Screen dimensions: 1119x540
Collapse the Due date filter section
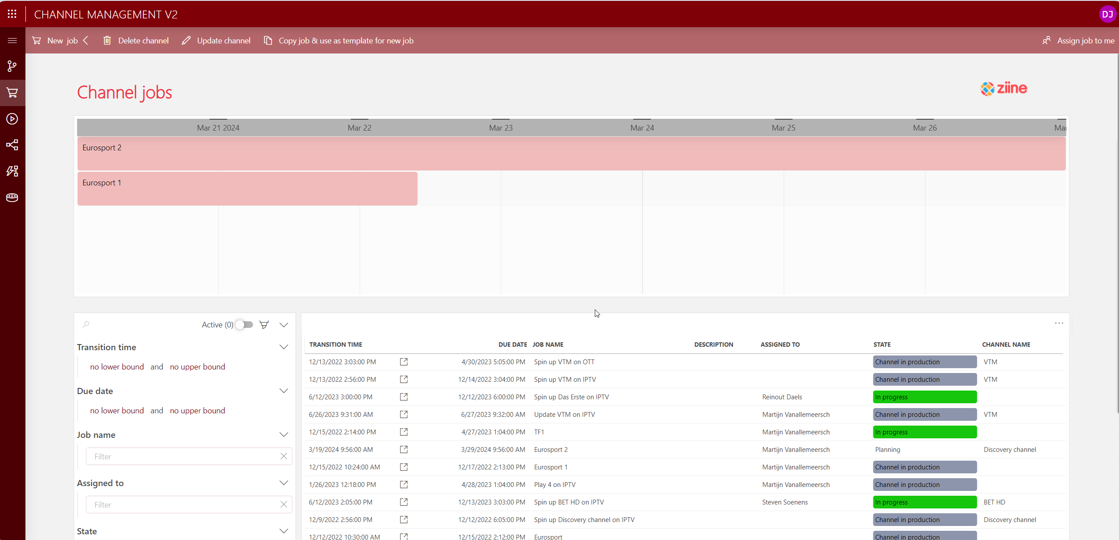[x=284, y=391]
